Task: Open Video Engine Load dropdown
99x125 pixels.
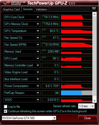Action: (x=38, y=72)
